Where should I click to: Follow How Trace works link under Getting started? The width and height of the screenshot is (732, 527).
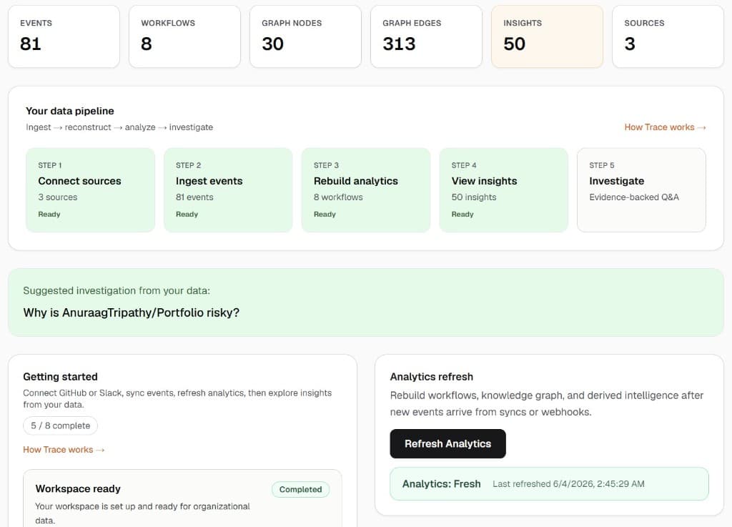click(x=64, y=450)
